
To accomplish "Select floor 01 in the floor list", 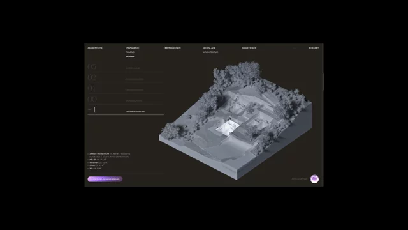I will (x=126, y=89).
